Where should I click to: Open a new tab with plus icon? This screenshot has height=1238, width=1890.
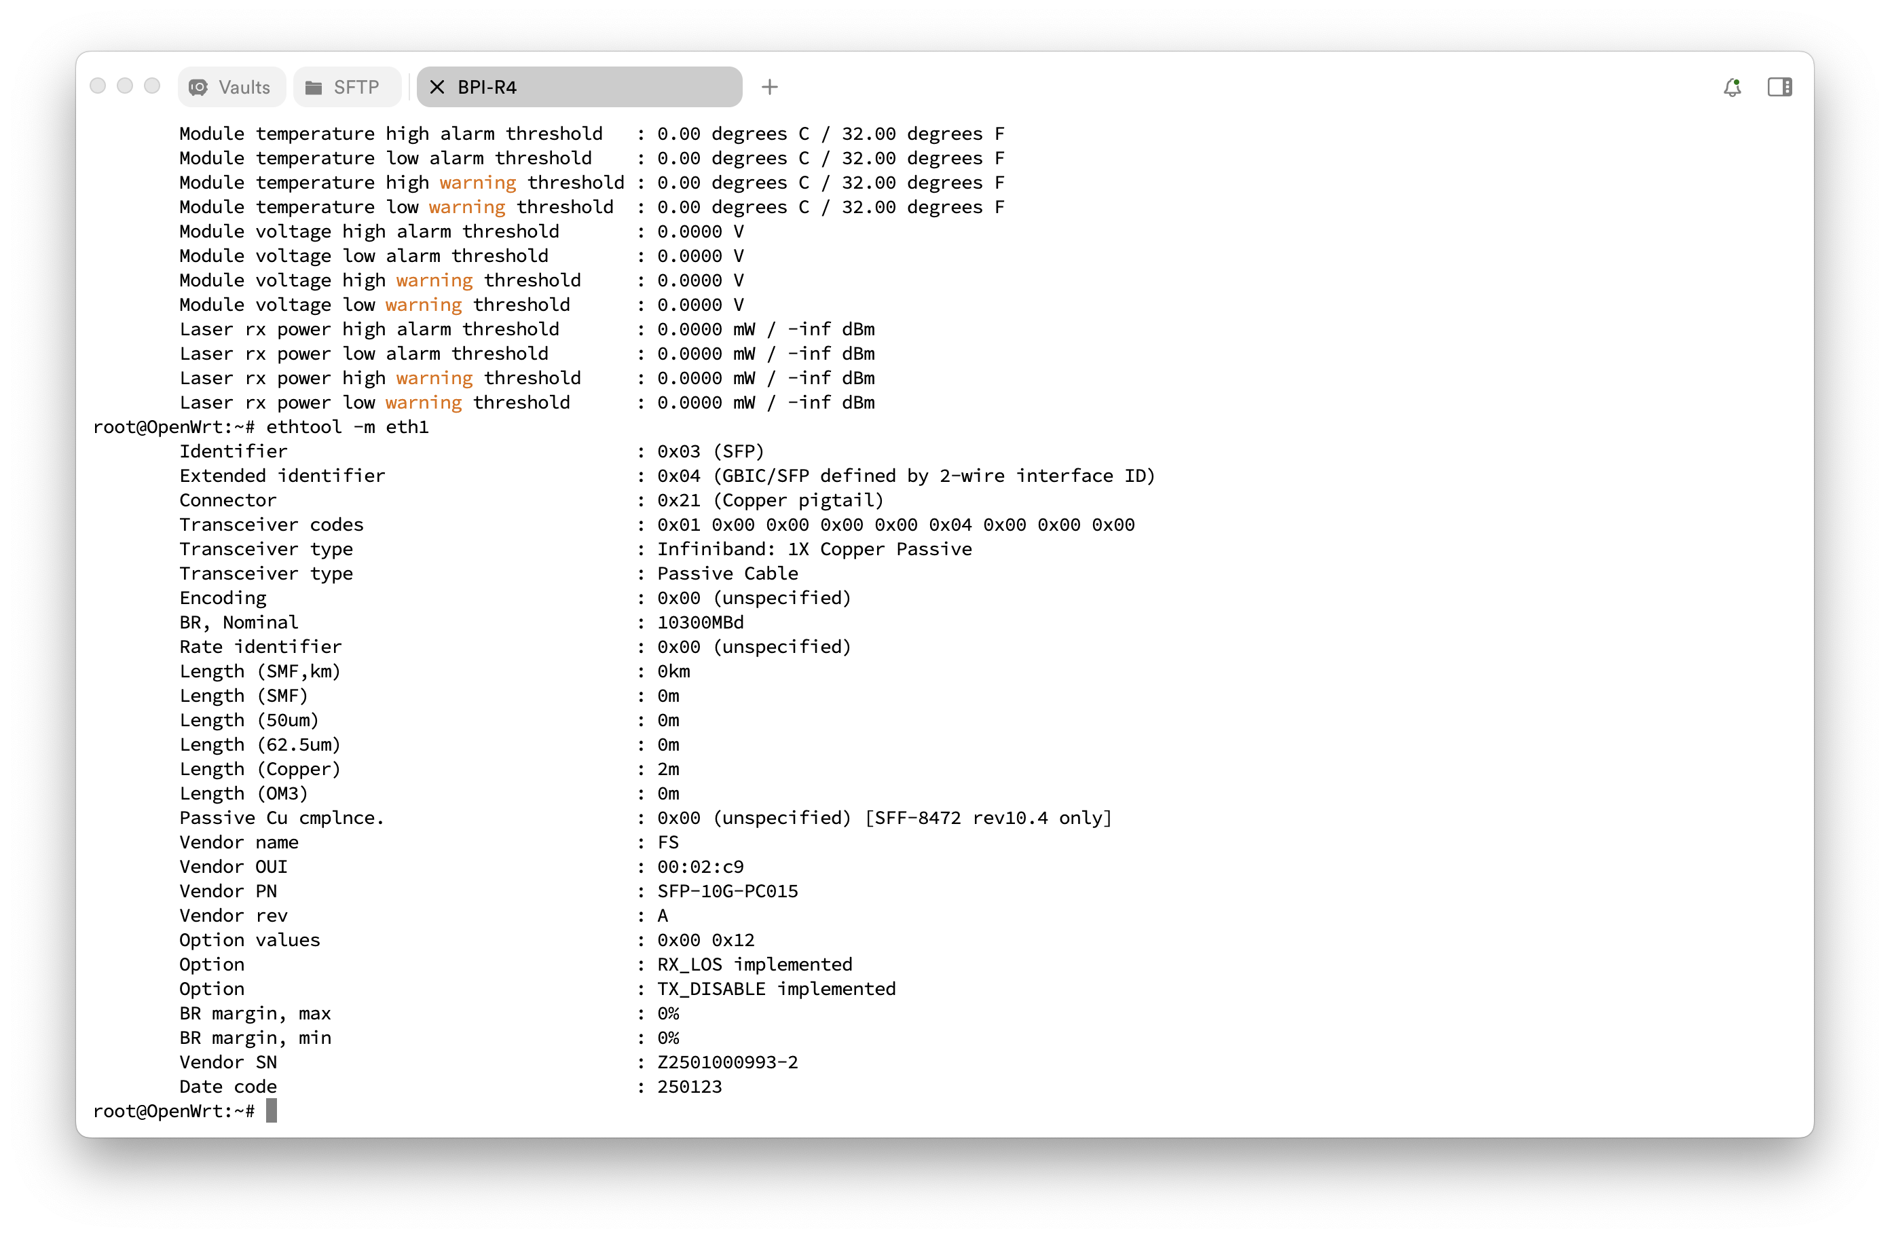click(768, 88)
